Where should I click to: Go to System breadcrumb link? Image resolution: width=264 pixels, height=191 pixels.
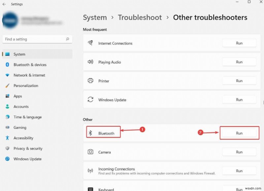(x=95, y=17)
